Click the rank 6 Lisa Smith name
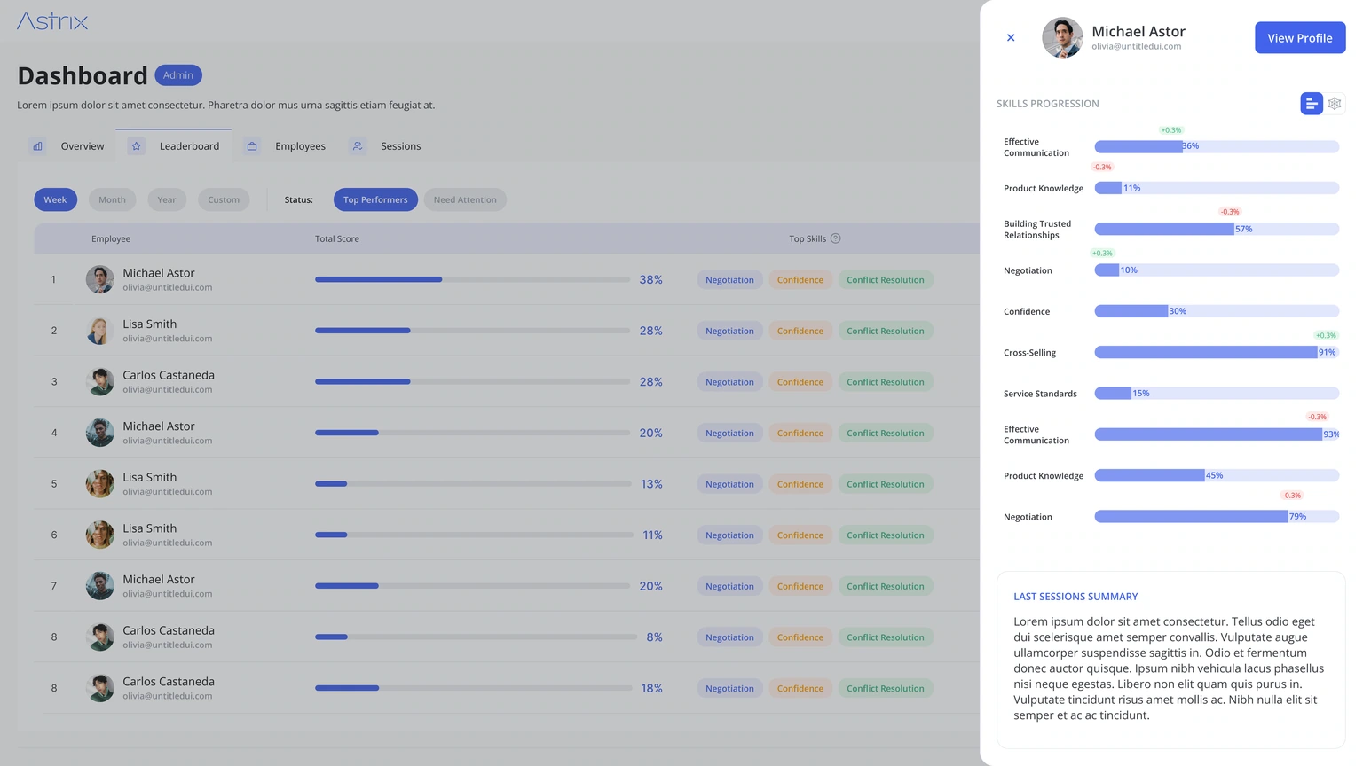The image size is (1363, 766). [150, 528]
